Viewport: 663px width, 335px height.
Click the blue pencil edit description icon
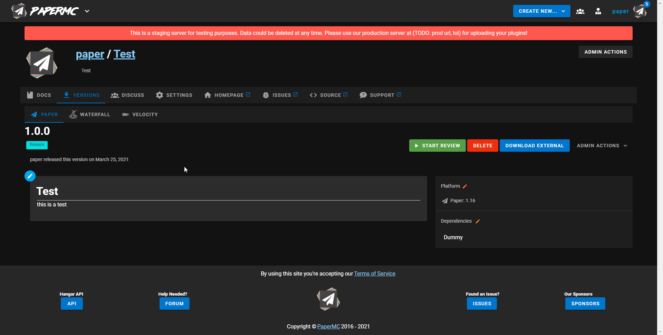[30, 176]
